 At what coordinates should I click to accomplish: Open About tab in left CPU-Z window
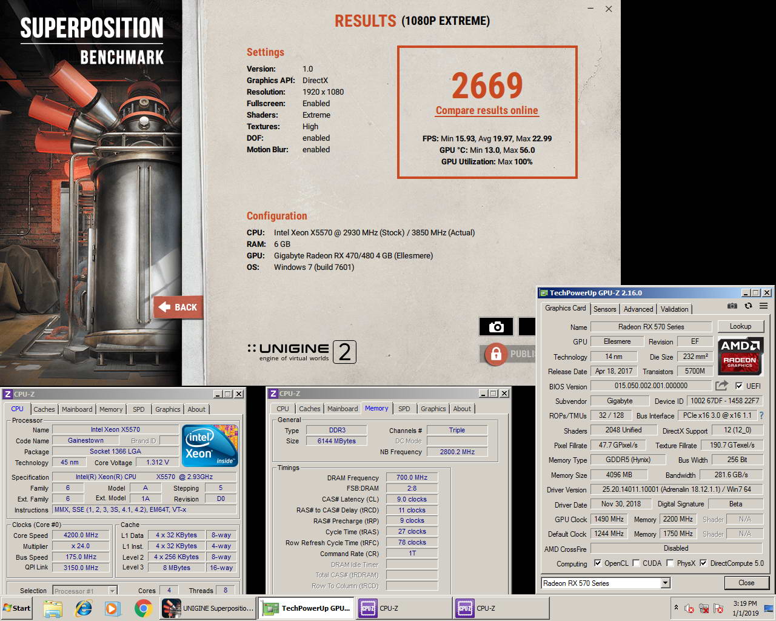(x=196, y=409)
